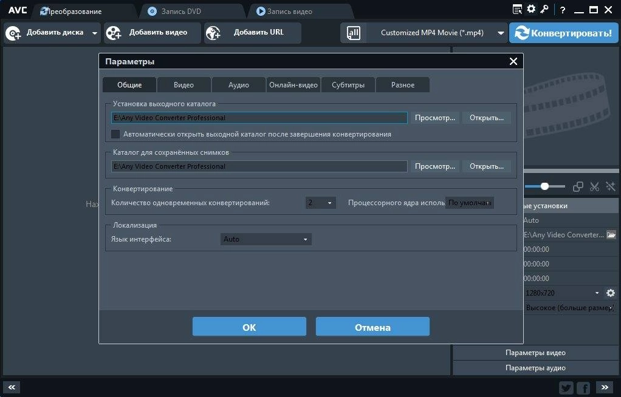Select the Субтитры tab
Screen dimensions: 621x397
[348, 85]
